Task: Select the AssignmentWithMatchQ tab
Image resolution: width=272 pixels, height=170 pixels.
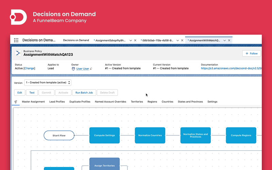Action: (x=205, y=40)
